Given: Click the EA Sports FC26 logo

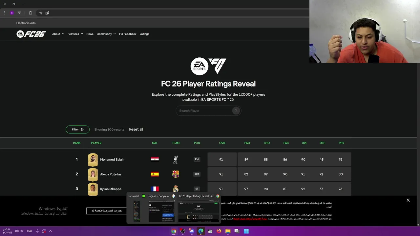Looking at the screenshot, I should [x=31, y=34].
